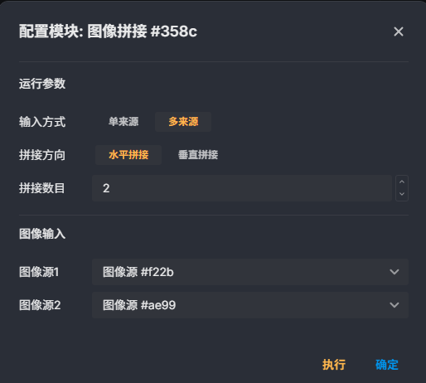Click the 输入方式 label
Viewport: 426px width, 383px height.
coord(42,122)
